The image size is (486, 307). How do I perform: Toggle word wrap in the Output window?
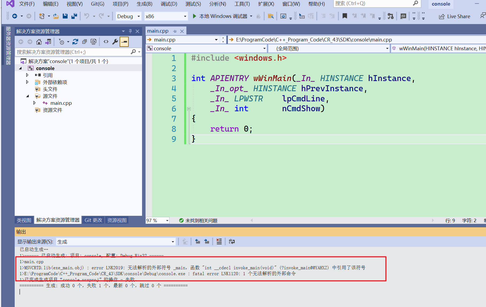tap(232, 241)
